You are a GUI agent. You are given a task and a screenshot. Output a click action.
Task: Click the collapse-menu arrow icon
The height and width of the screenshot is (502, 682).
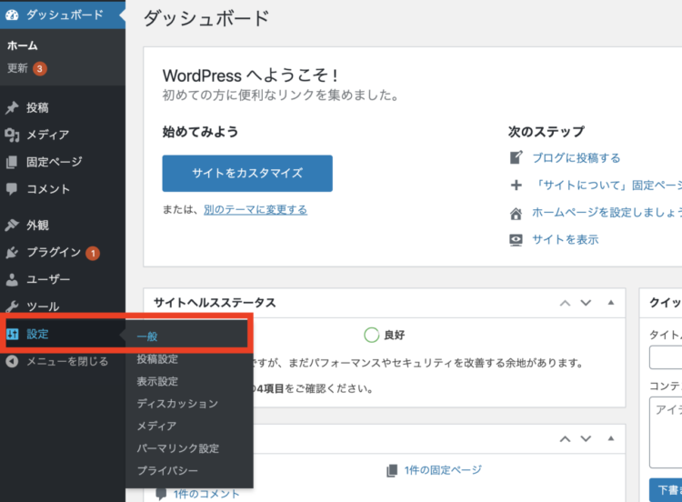click(12, 361)
